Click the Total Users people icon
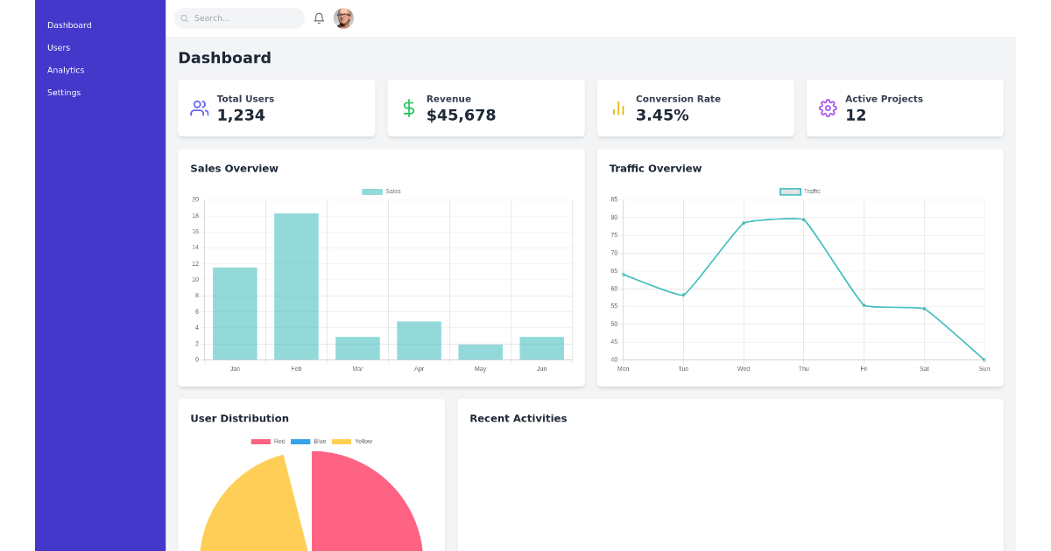Image resolution: width=1051 pixels, height=551 pixels. (x=199, y=108)
